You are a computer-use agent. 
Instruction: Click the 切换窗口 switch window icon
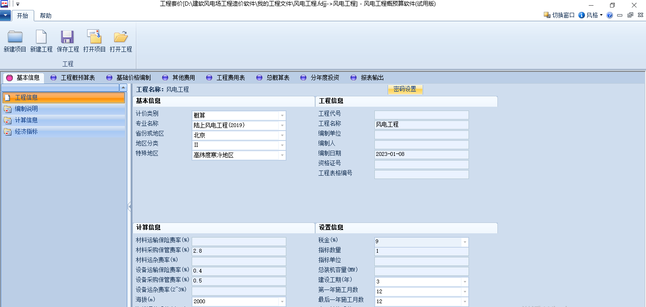559,15
